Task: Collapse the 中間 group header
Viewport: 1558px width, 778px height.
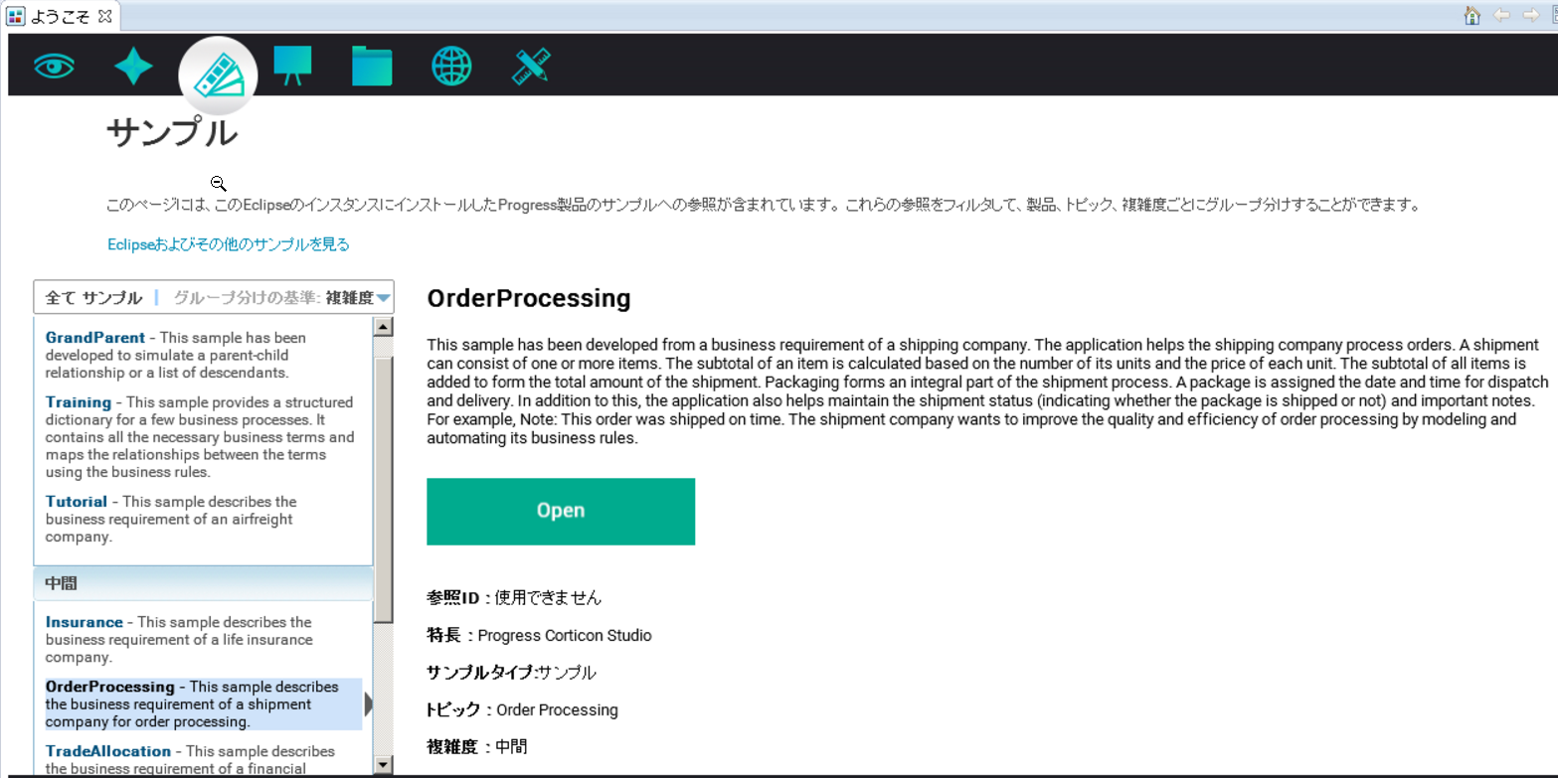Action: (203, 584)
